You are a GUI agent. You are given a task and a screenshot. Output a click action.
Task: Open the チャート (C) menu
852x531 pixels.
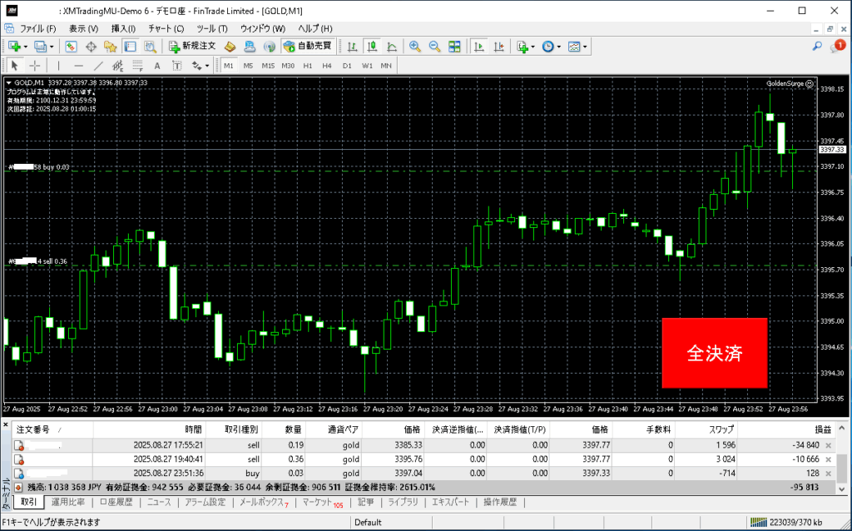166,28
